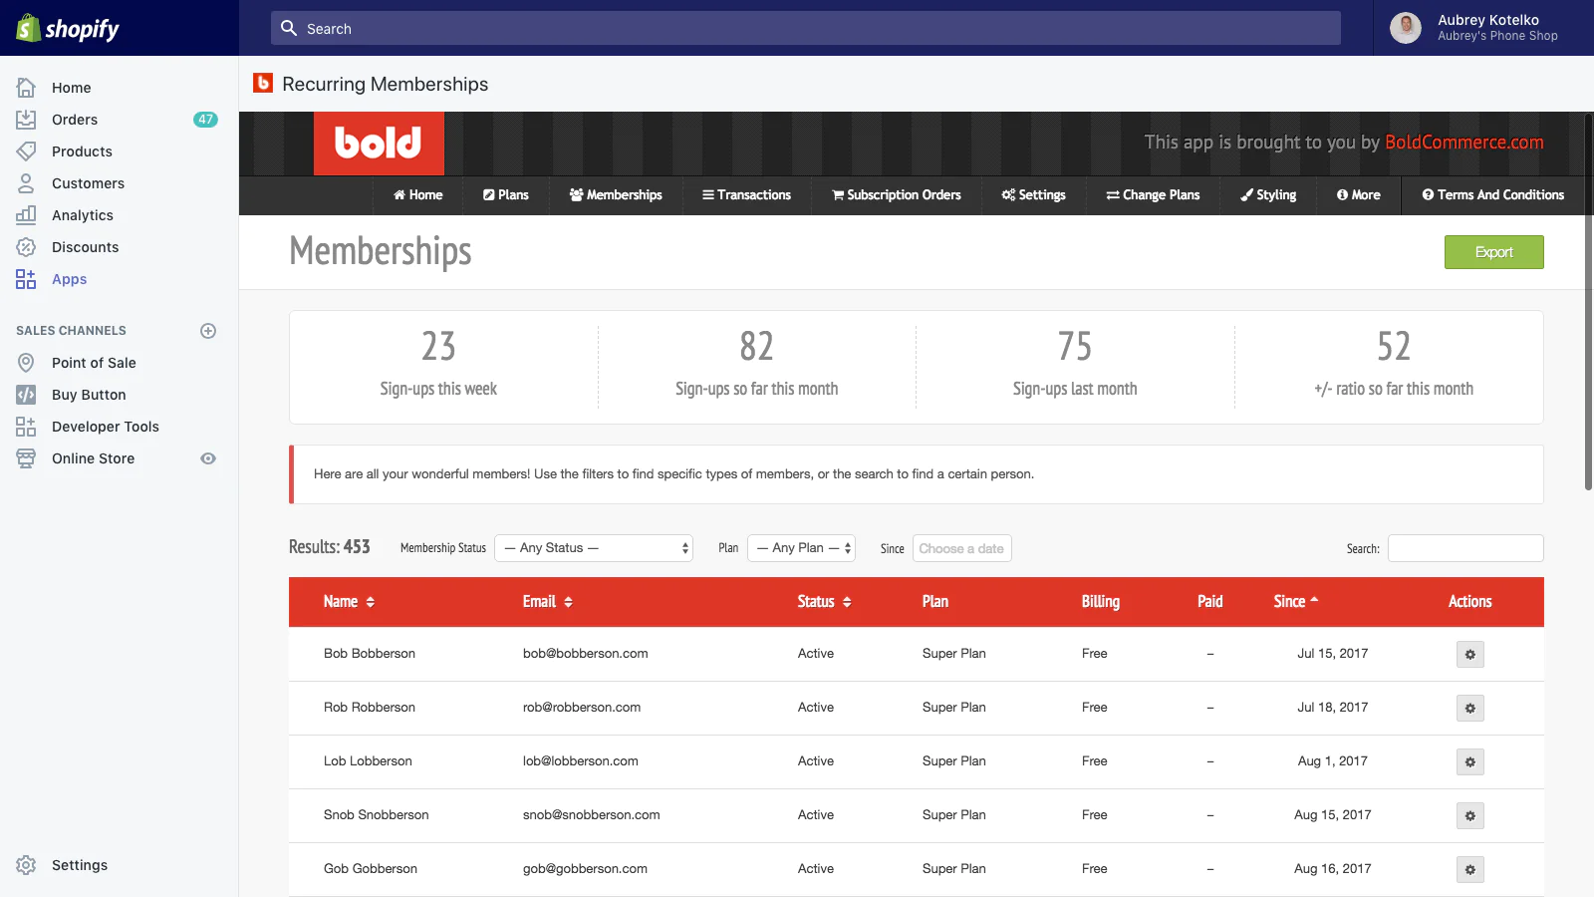
Task: Click the gear icon for Bob Bobberson
Action: pos(1469,655)
